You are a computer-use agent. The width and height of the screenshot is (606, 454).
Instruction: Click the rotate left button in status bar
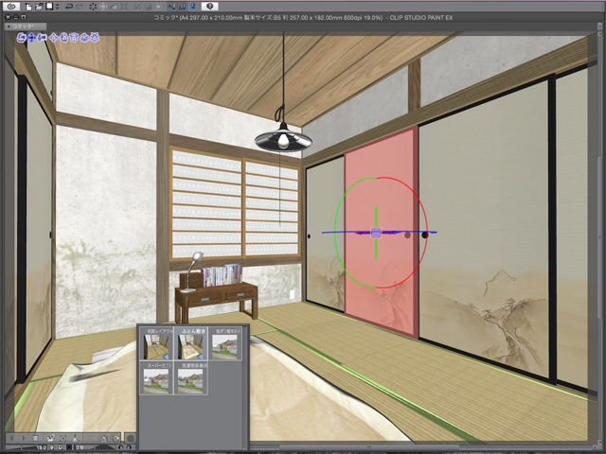click(x=120, y=447)
